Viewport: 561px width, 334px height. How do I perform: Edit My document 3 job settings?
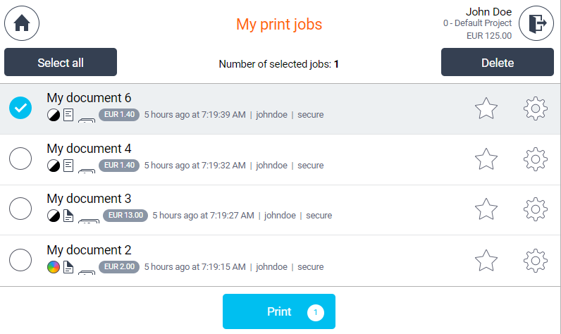[536, 209]
